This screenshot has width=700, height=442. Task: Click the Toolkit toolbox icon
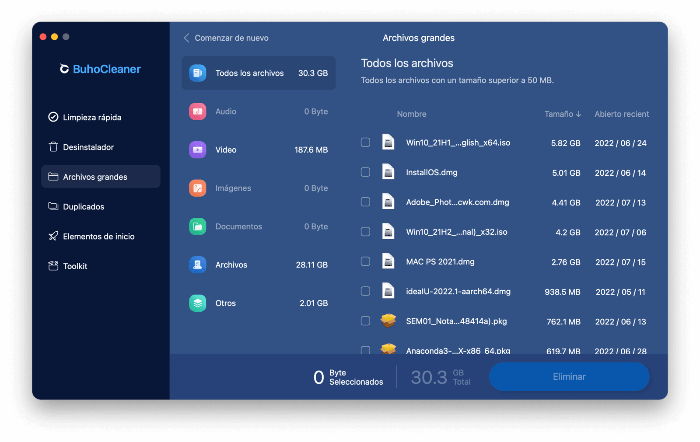pos(53,266)
